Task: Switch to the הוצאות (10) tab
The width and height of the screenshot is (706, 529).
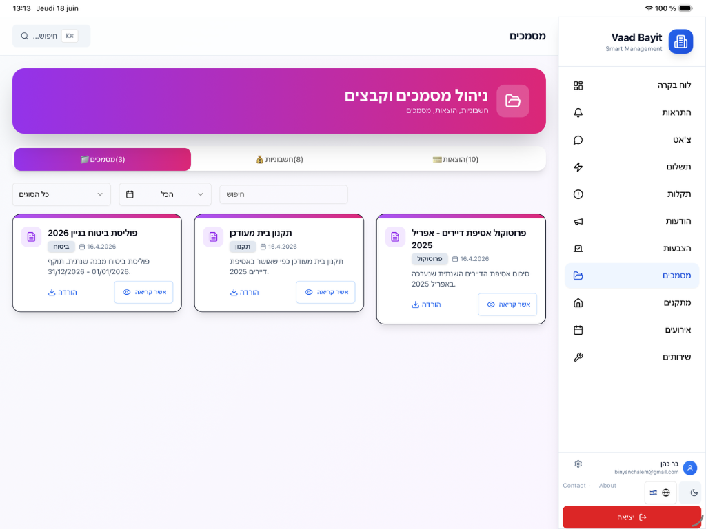Action: 456,160
